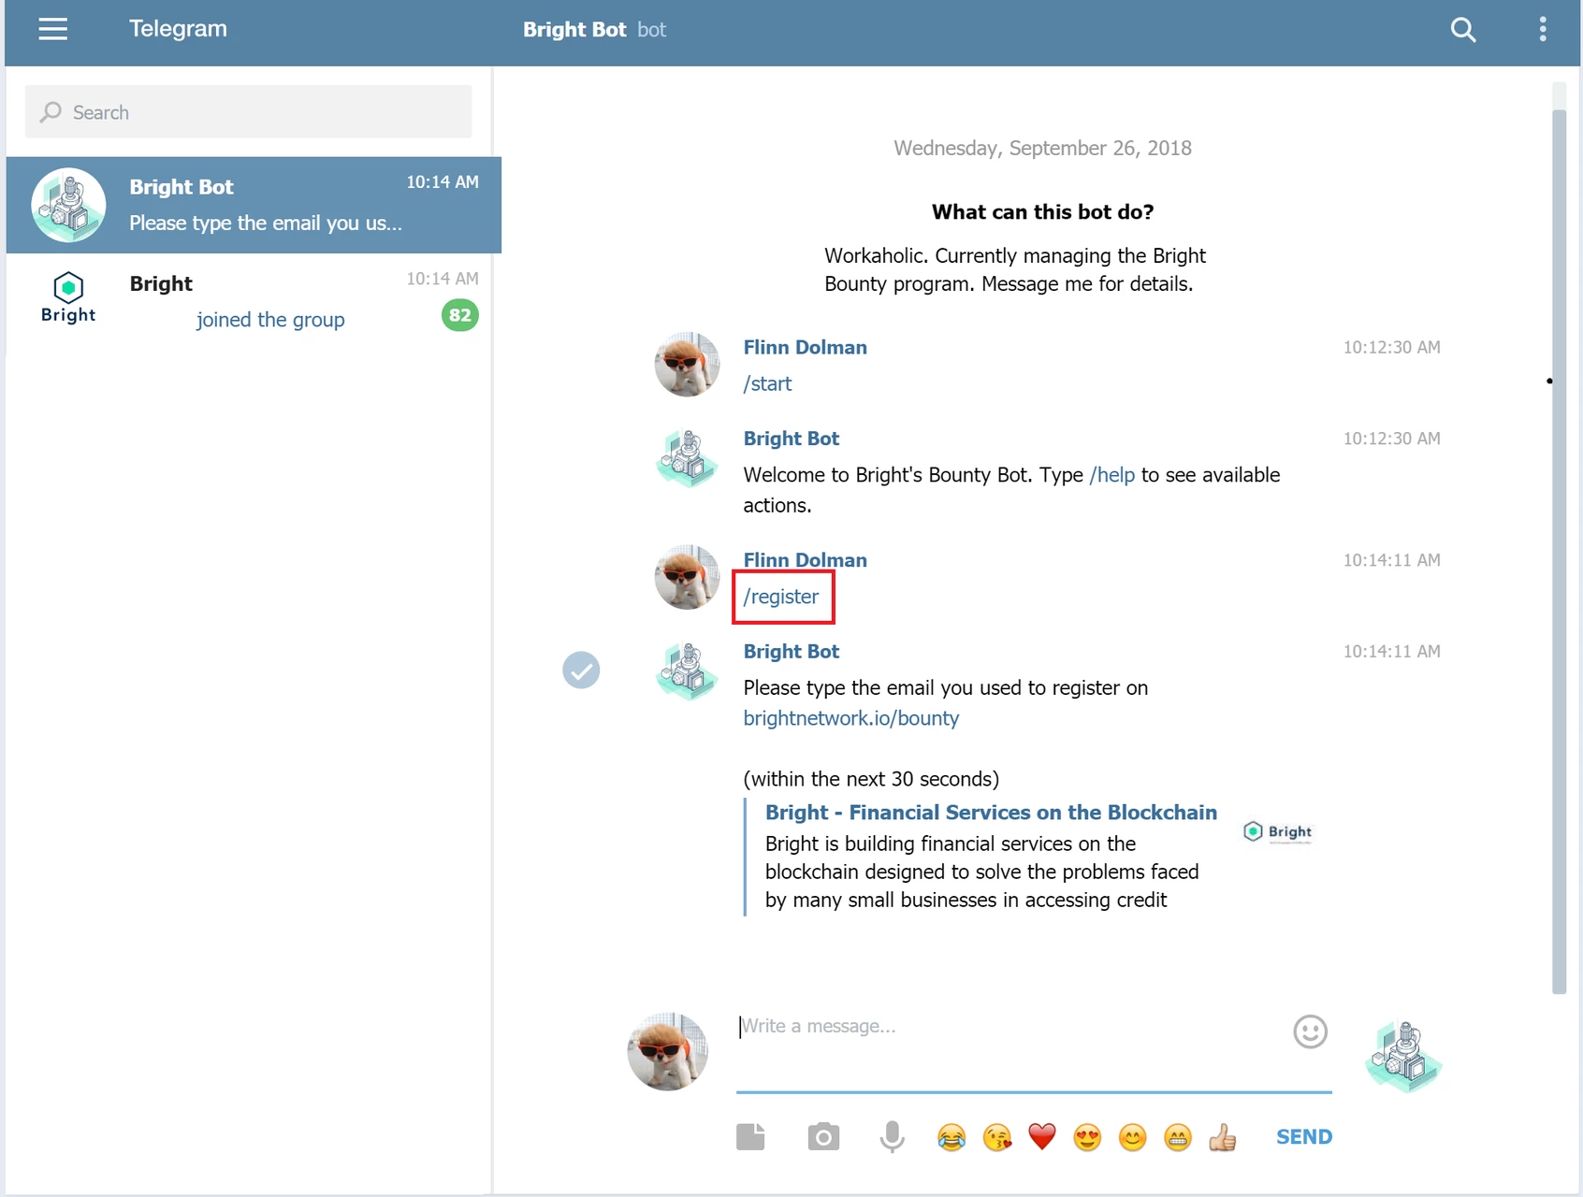The image size is (1583, 1197).
Task: Click "joined the group" preview text
Action: click(270, 320)
